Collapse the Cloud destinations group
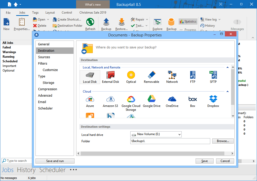 (227, 92)
